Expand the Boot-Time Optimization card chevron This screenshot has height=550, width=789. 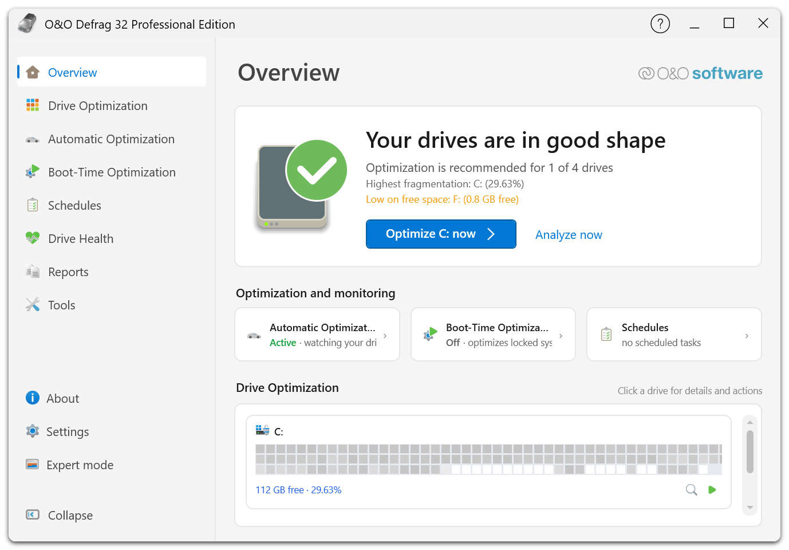coord(561,336)
